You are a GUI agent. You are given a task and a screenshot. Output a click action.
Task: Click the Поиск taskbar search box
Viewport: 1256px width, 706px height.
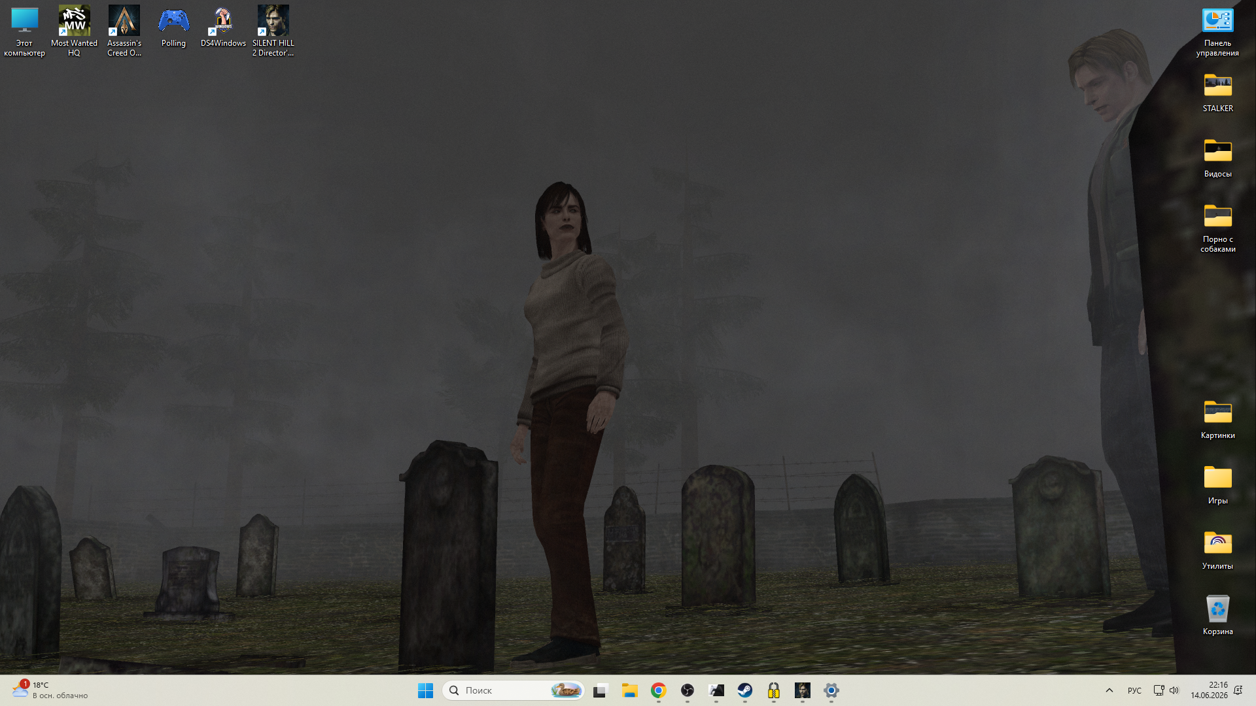(514, 690)
